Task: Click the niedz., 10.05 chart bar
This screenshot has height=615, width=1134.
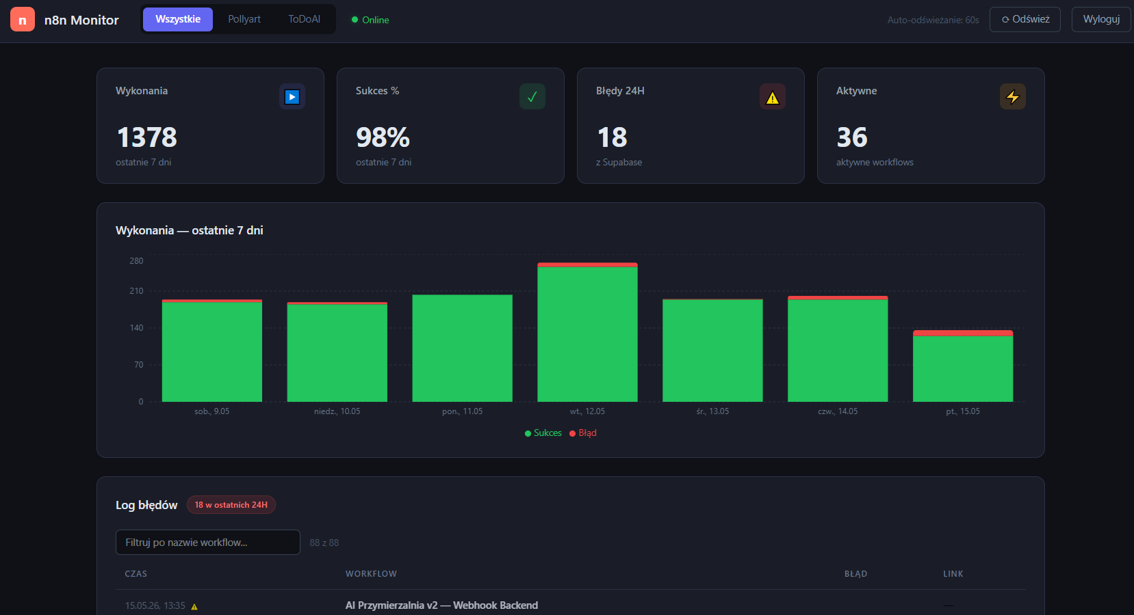Action: point(337,352)
